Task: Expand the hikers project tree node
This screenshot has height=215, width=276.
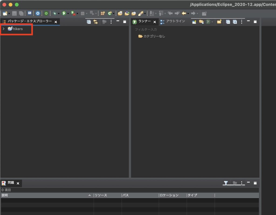Action: pos(4,29)
